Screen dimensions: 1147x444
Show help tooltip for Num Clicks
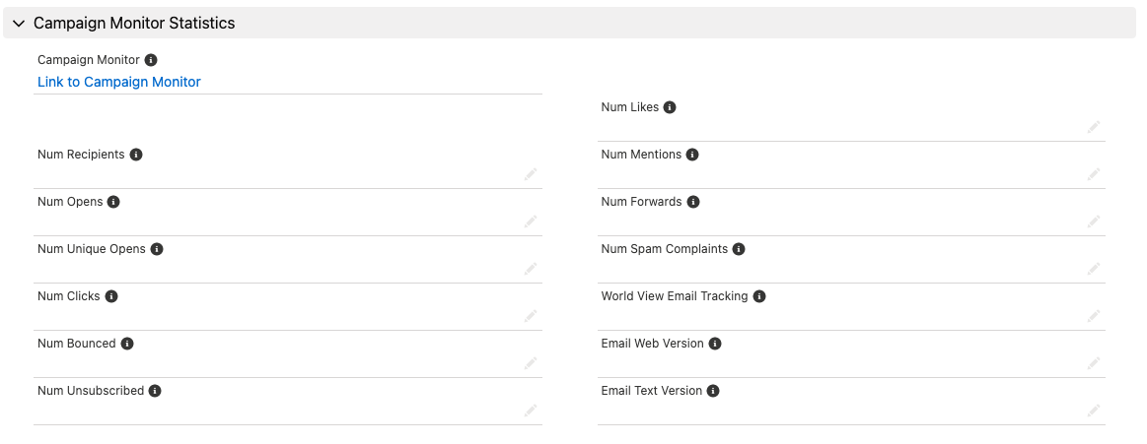tap(111, 296)
